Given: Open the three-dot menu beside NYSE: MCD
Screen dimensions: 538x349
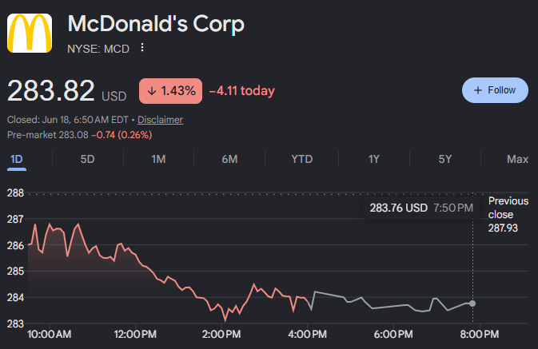Looking at the screenshot, I should click(x=142, y=48).
